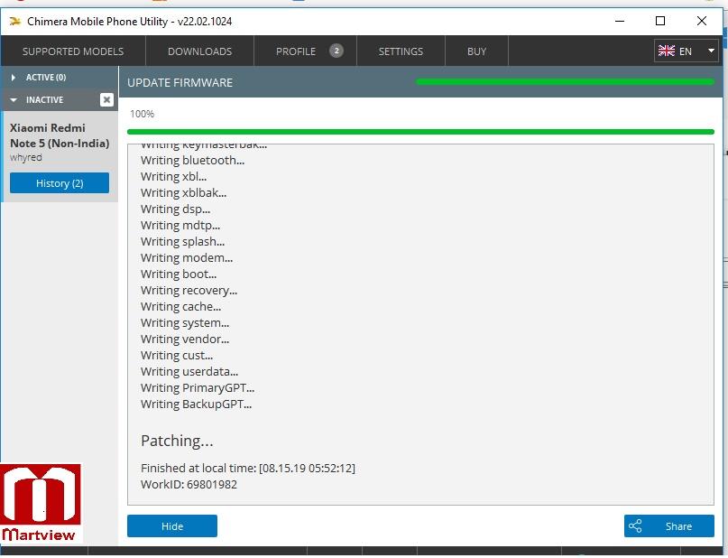Click the 'Writing xblbak...' log line
Screen dimensions: 728x558
click(x=184, y=193)
